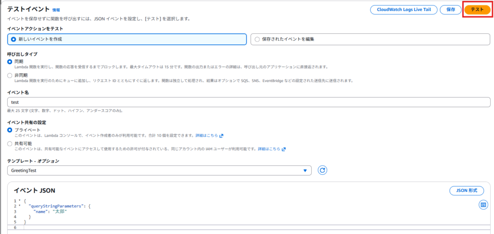Click the "太郎" value in JSON editor
Viewport: 494px width, 234px height.
[59, 212]
